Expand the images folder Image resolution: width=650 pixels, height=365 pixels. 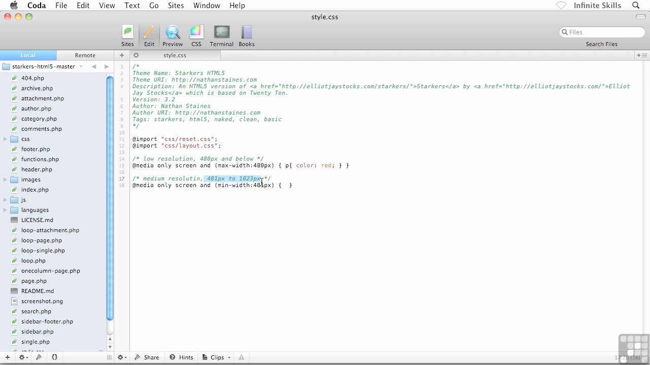click(5, 179)
